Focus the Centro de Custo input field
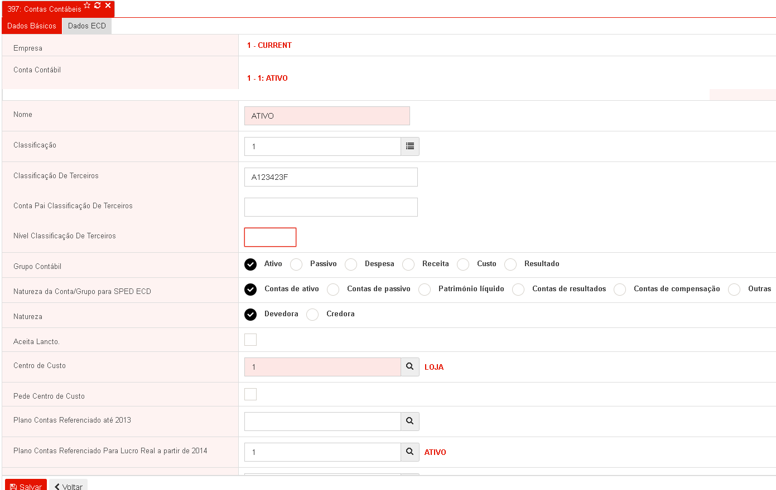 point(322,367)
